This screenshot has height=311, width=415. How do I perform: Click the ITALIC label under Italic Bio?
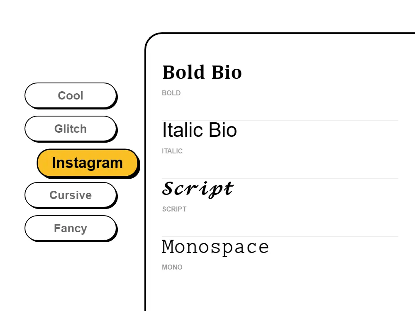tap(172, 151)
